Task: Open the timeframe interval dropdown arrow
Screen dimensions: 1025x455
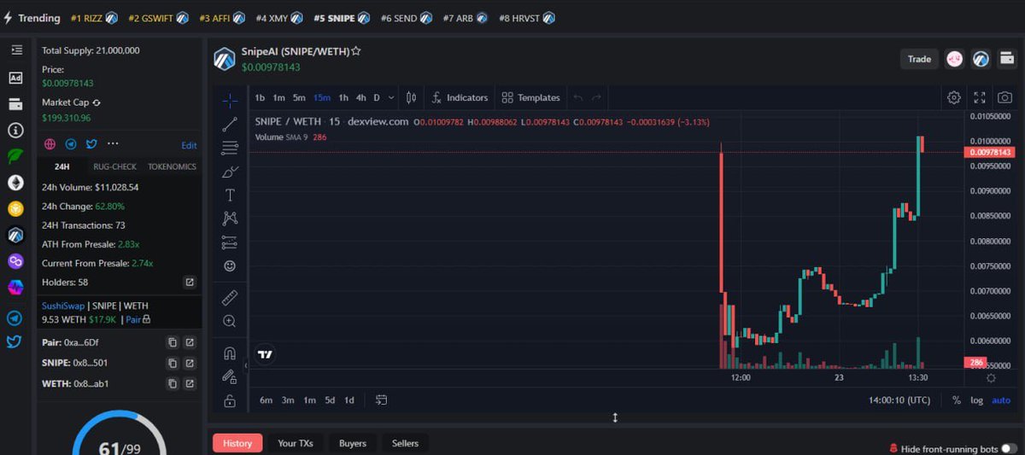Action: point(391,97)
